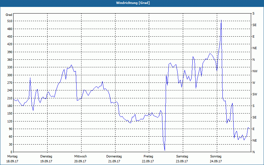Click the y-axis value 60
The width and height of the screenshot is (264, 165).
11,137
